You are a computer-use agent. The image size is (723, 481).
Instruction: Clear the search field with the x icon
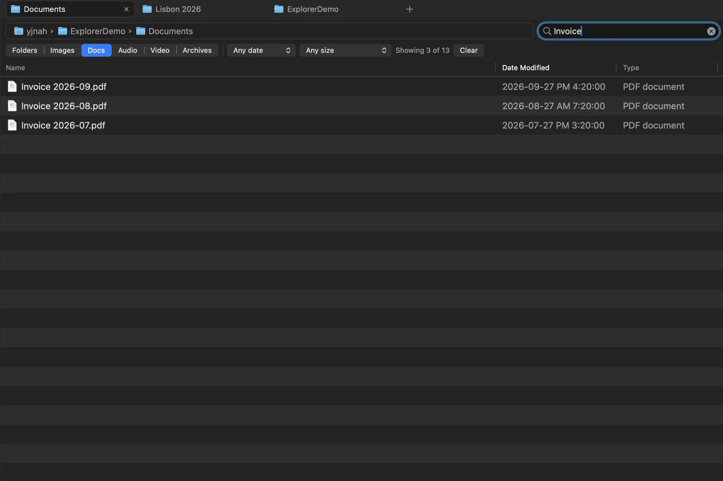click(x=711, y=31)
